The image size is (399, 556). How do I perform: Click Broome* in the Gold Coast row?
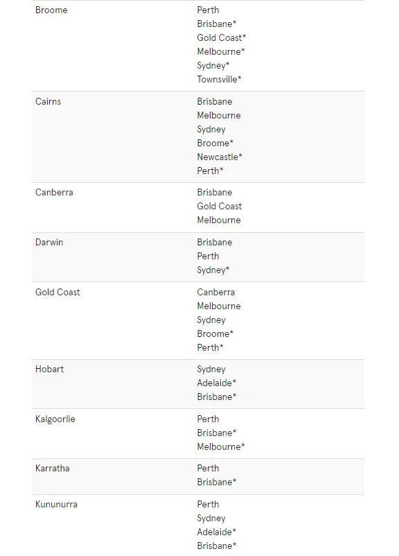215,333
